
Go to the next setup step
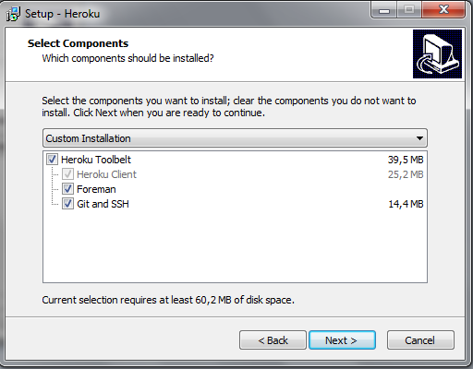point(342,340)
